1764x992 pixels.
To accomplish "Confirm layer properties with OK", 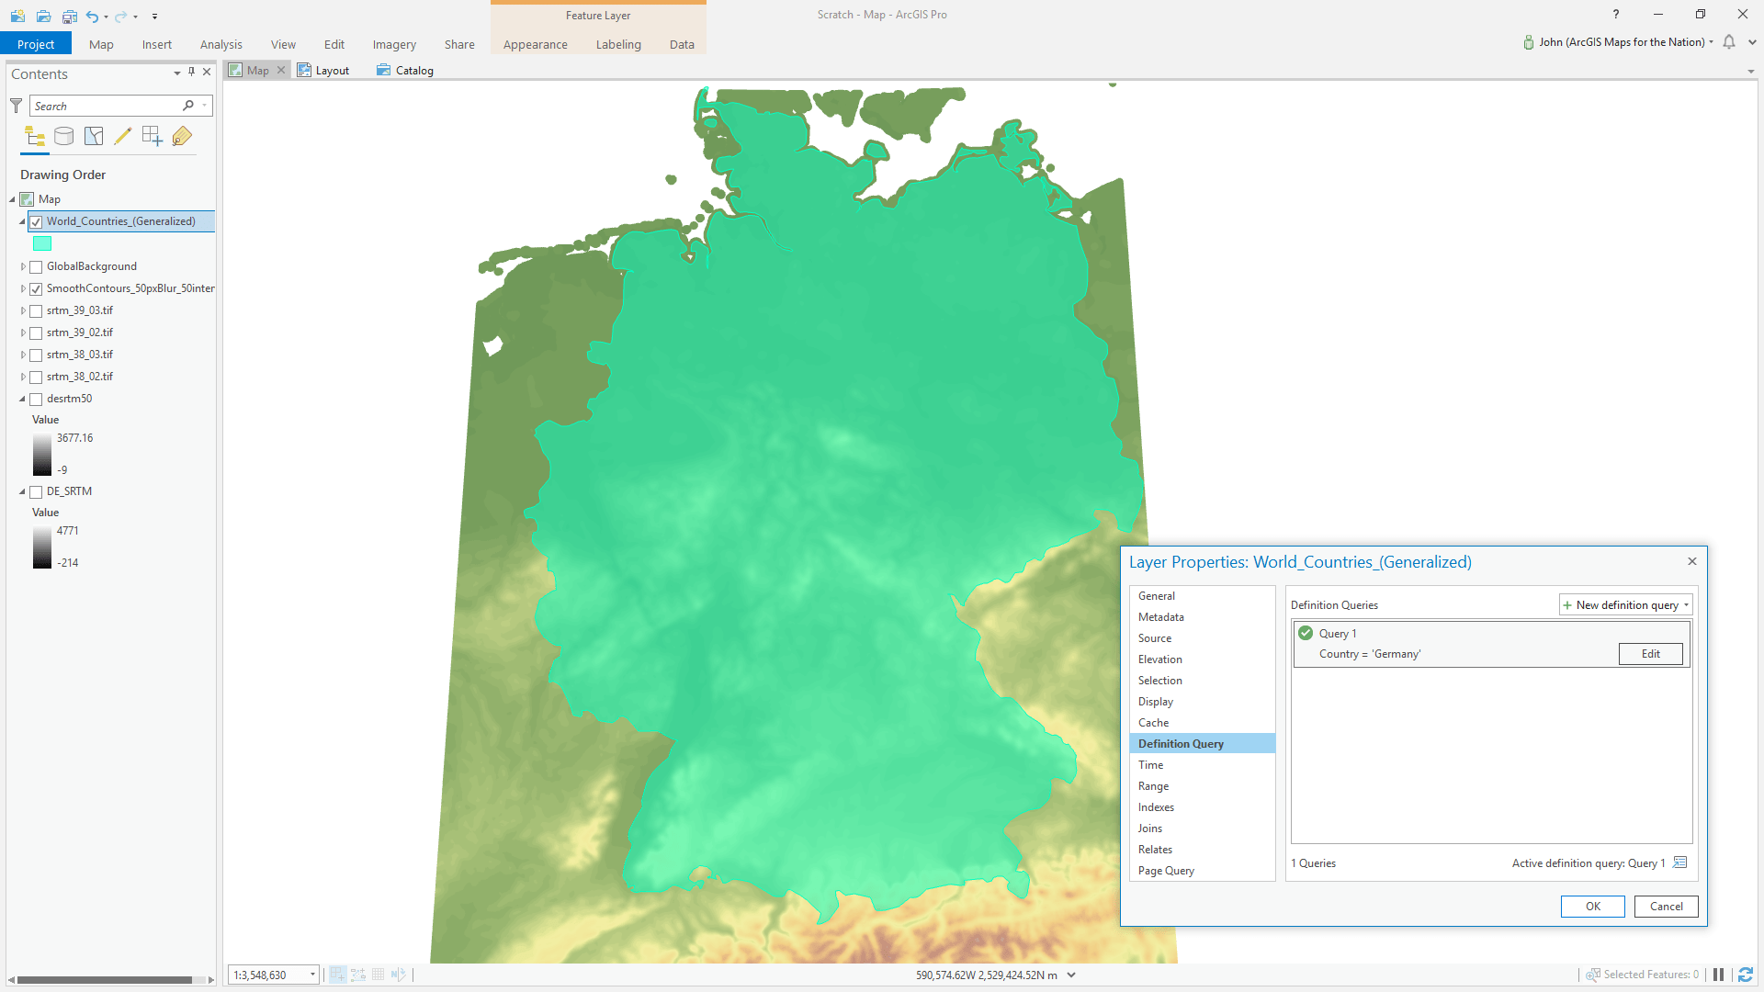I will point(1592,906).
